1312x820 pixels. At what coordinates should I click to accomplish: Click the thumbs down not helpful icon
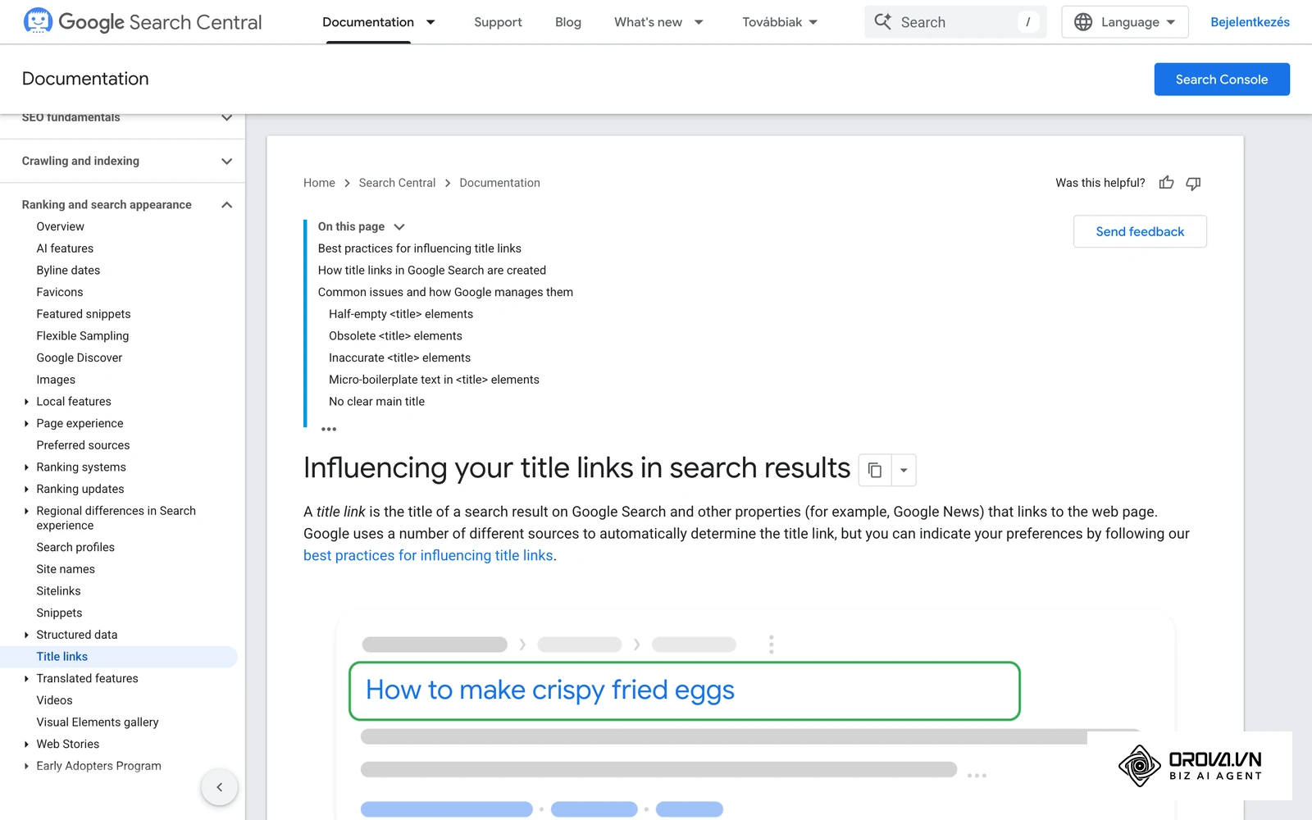pos(1193,183)
